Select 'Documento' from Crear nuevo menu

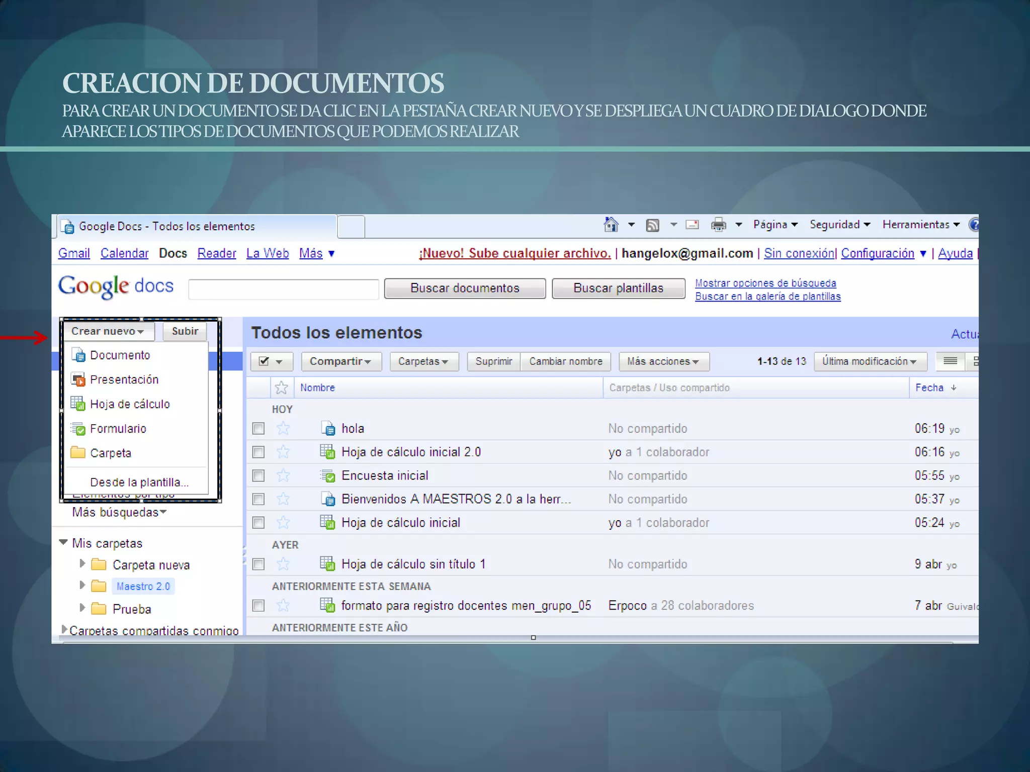(x=137, y=355)
